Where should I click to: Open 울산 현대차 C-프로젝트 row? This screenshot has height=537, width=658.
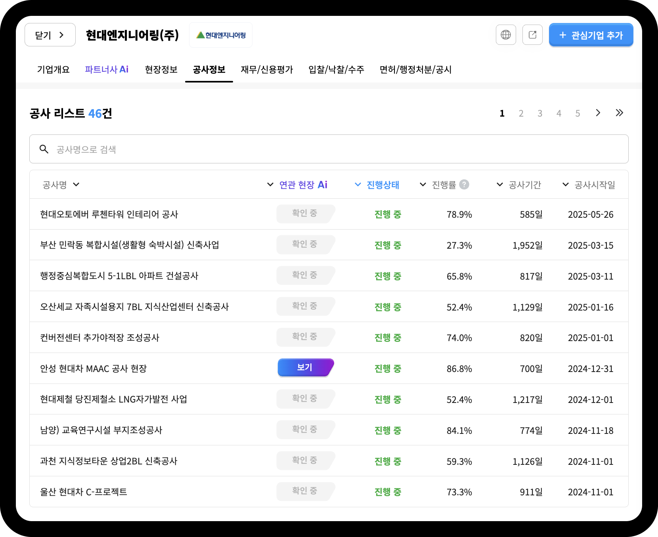click(329, 492)
